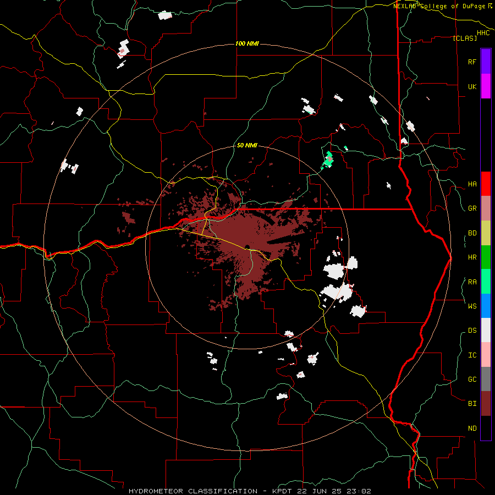The height and width of the screenshot is (495, 495).
Task: Click the HHC product code text
Action: pos(483,33)
